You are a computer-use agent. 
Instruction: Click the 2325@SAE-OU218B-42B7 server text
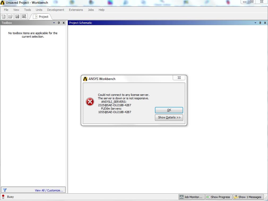[x=115, y=105]
